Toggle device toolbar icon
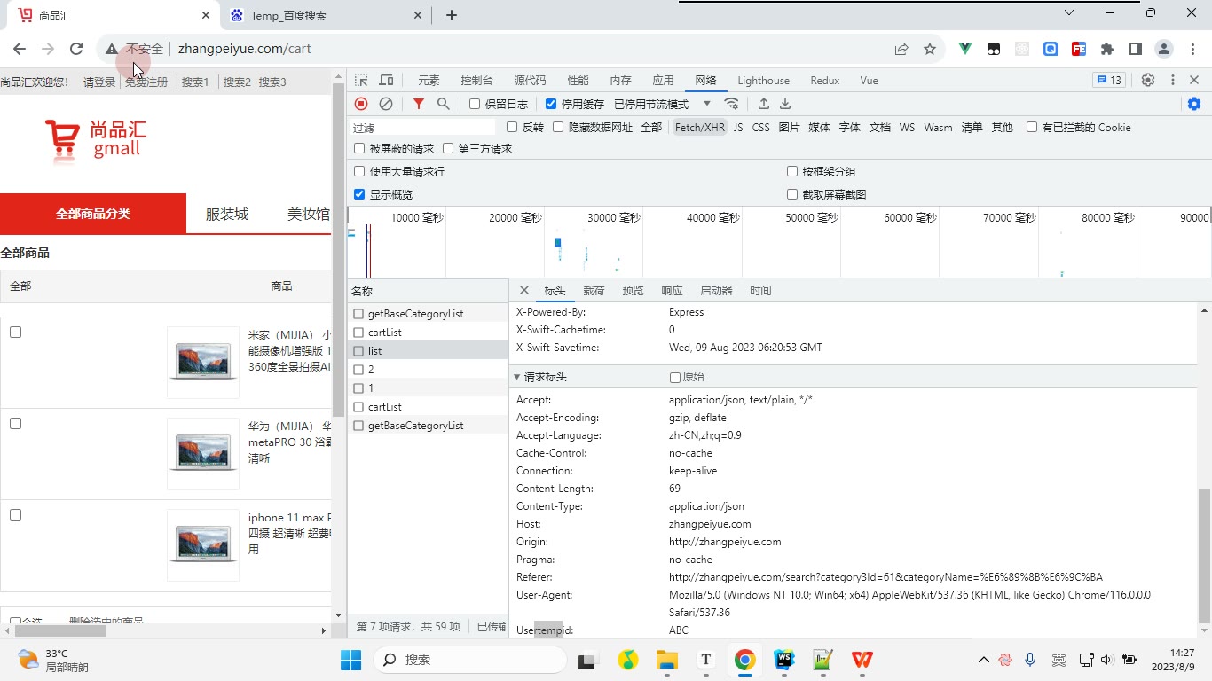This screenshot has width=1212, height=681. pyautogui.click(x=386, y=80)
